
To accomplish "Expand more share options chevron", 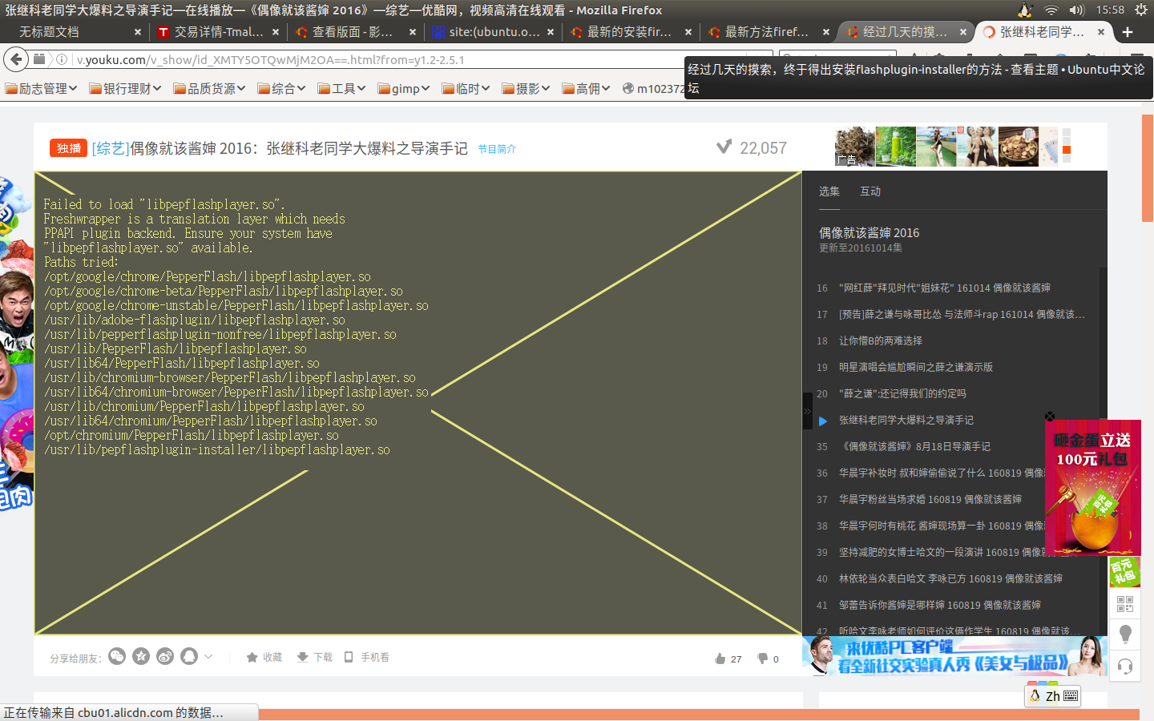I will pos(208,656).
